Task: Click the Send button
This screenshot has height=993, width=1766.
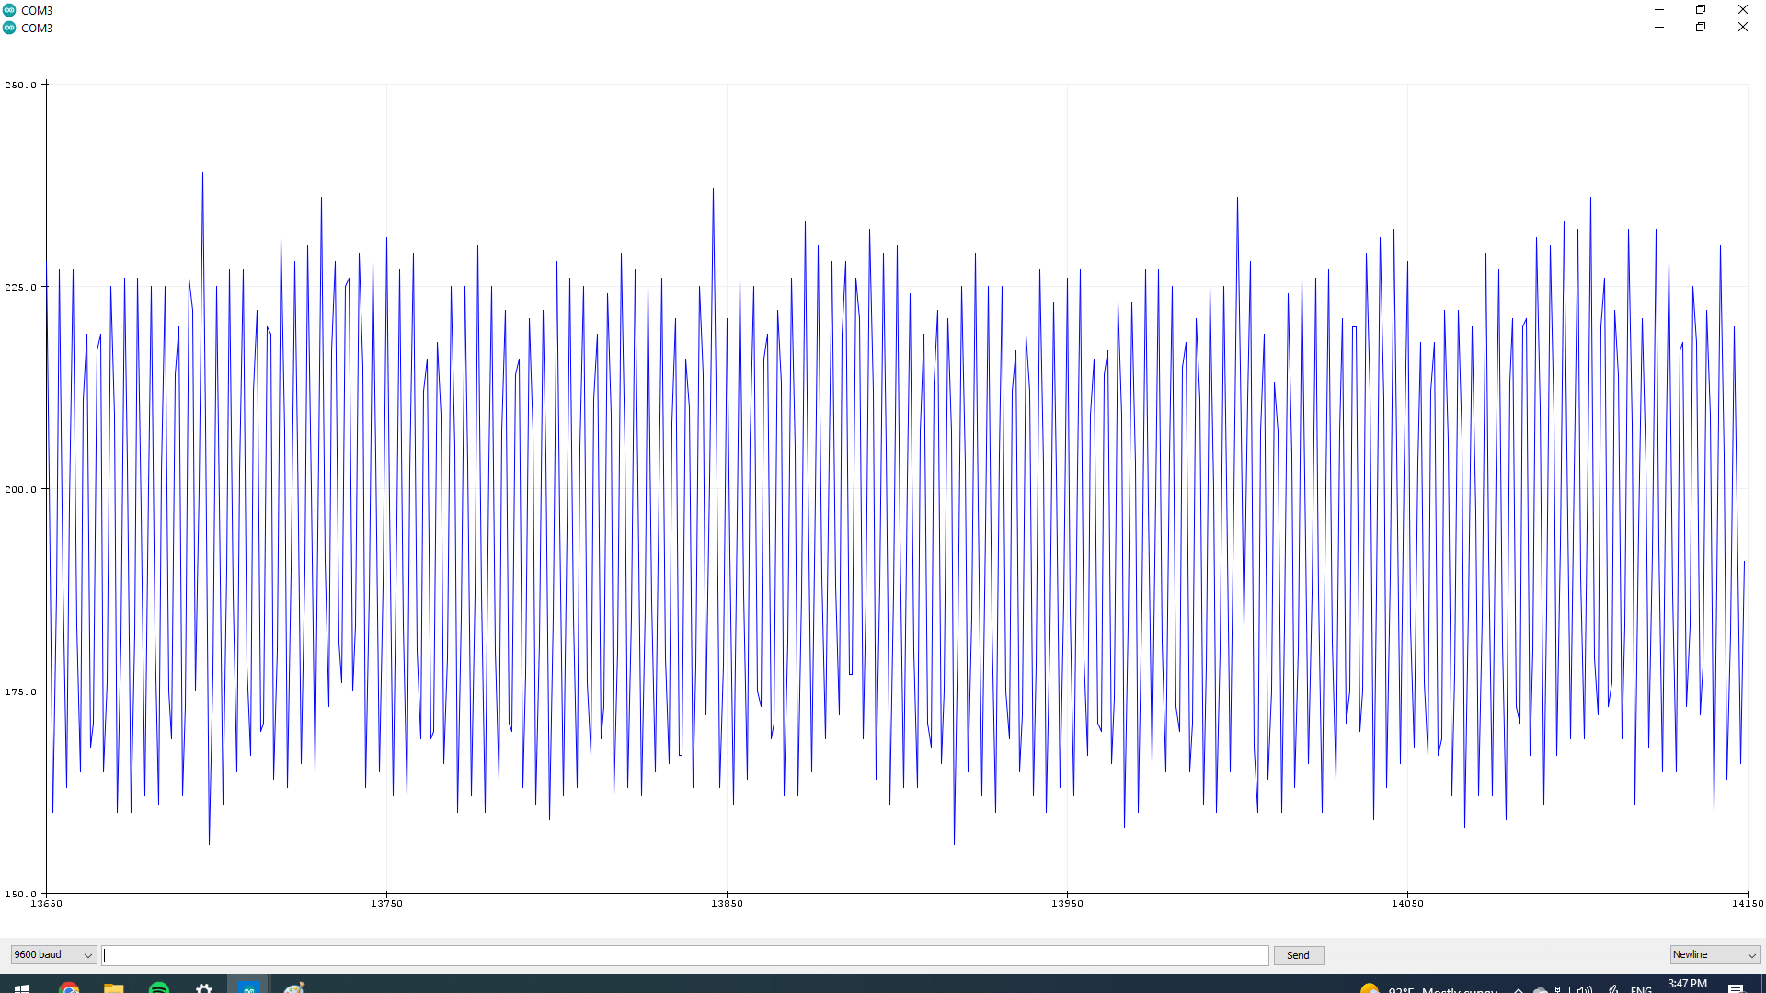Action: point(1298,955)
